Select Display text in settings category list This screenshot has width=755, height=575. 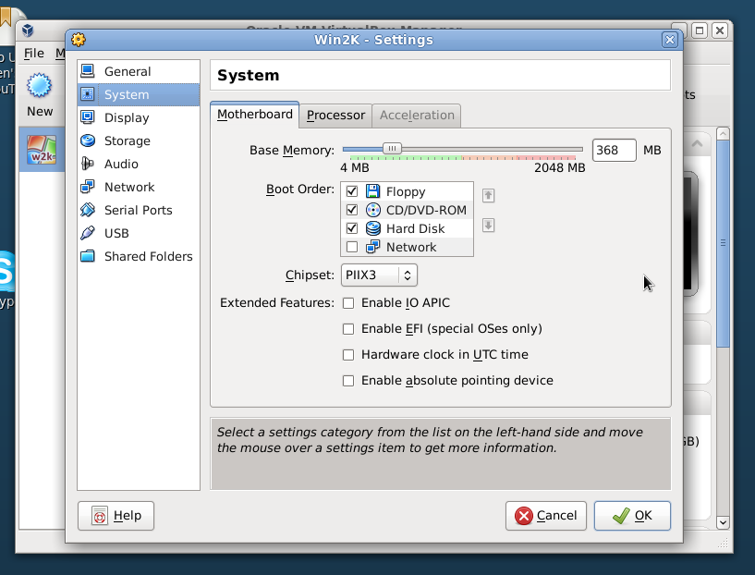[x=127, y=118]
